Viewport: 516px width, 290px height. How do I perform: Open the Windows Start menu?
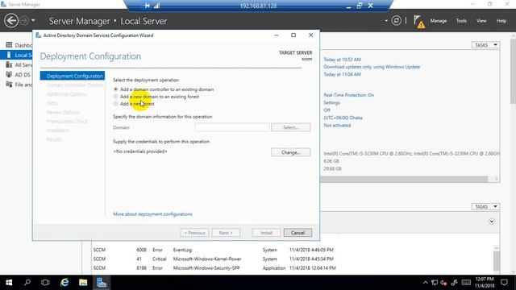pos(9,283)
